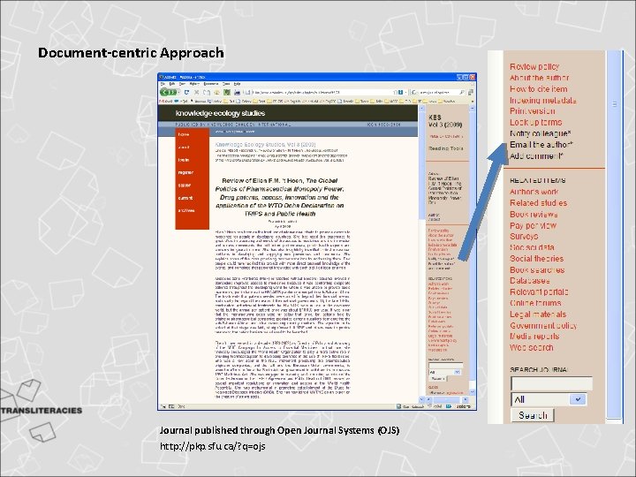Open the Help menu in the browser

pyautogui.click(x=237, y=84)
